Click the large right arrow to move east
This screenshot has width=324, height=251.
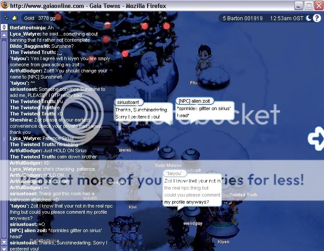pyautogui.click(x=316, y=138)
